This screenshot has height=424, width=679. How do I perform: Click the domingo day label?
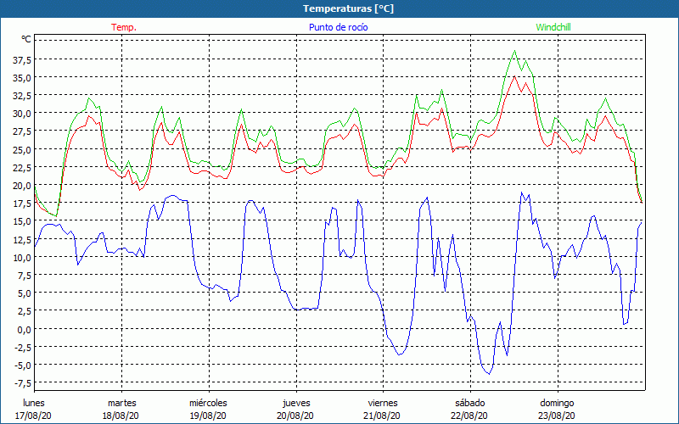click(557, 403)
